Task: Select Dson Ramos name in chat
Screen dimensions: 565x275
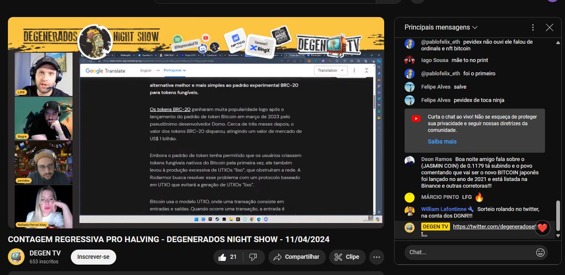Action: tap(436, 159)
